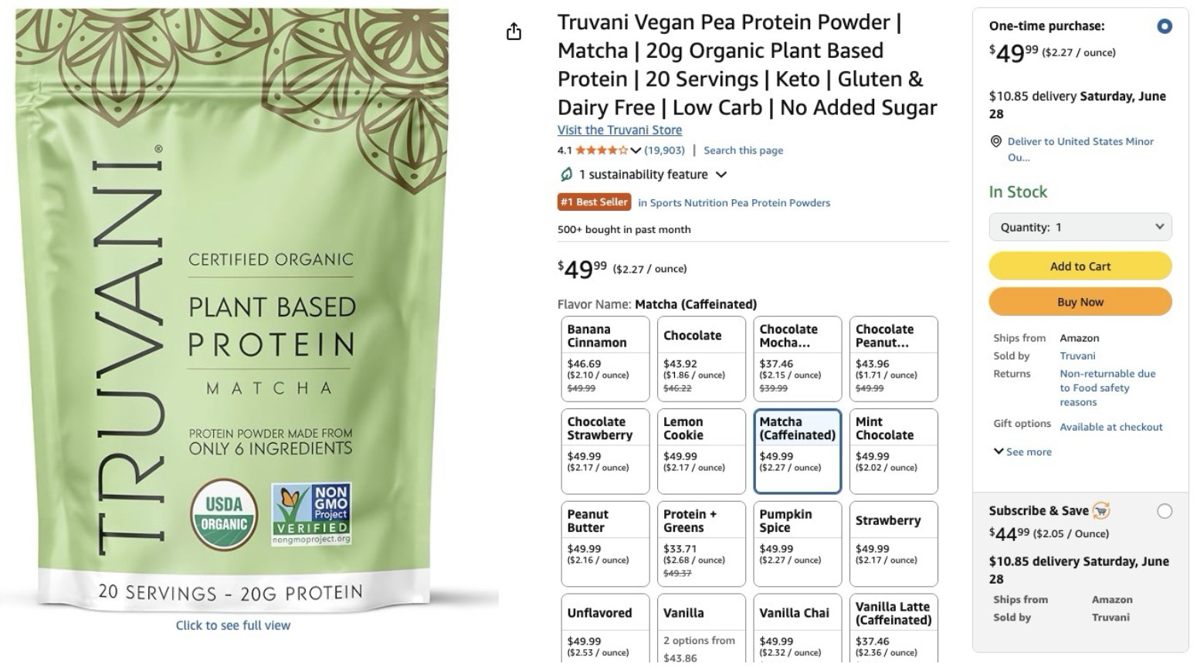Choose the Chocolate flavor option
The height and width of the screenshot is (667, 1197).
click(701, 358)
